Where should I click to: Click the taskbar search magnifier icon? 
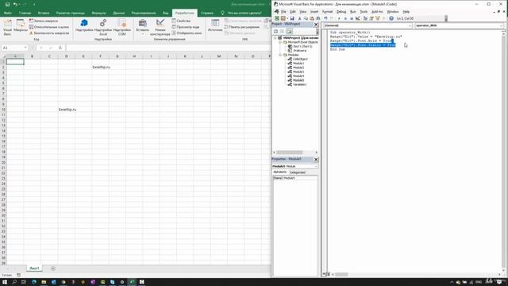(x=14, y=282)
